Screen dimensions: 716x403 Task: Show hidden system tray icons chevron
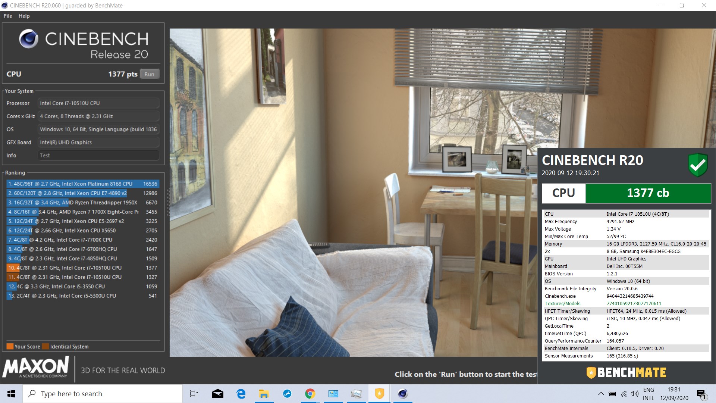coord(601,394)
